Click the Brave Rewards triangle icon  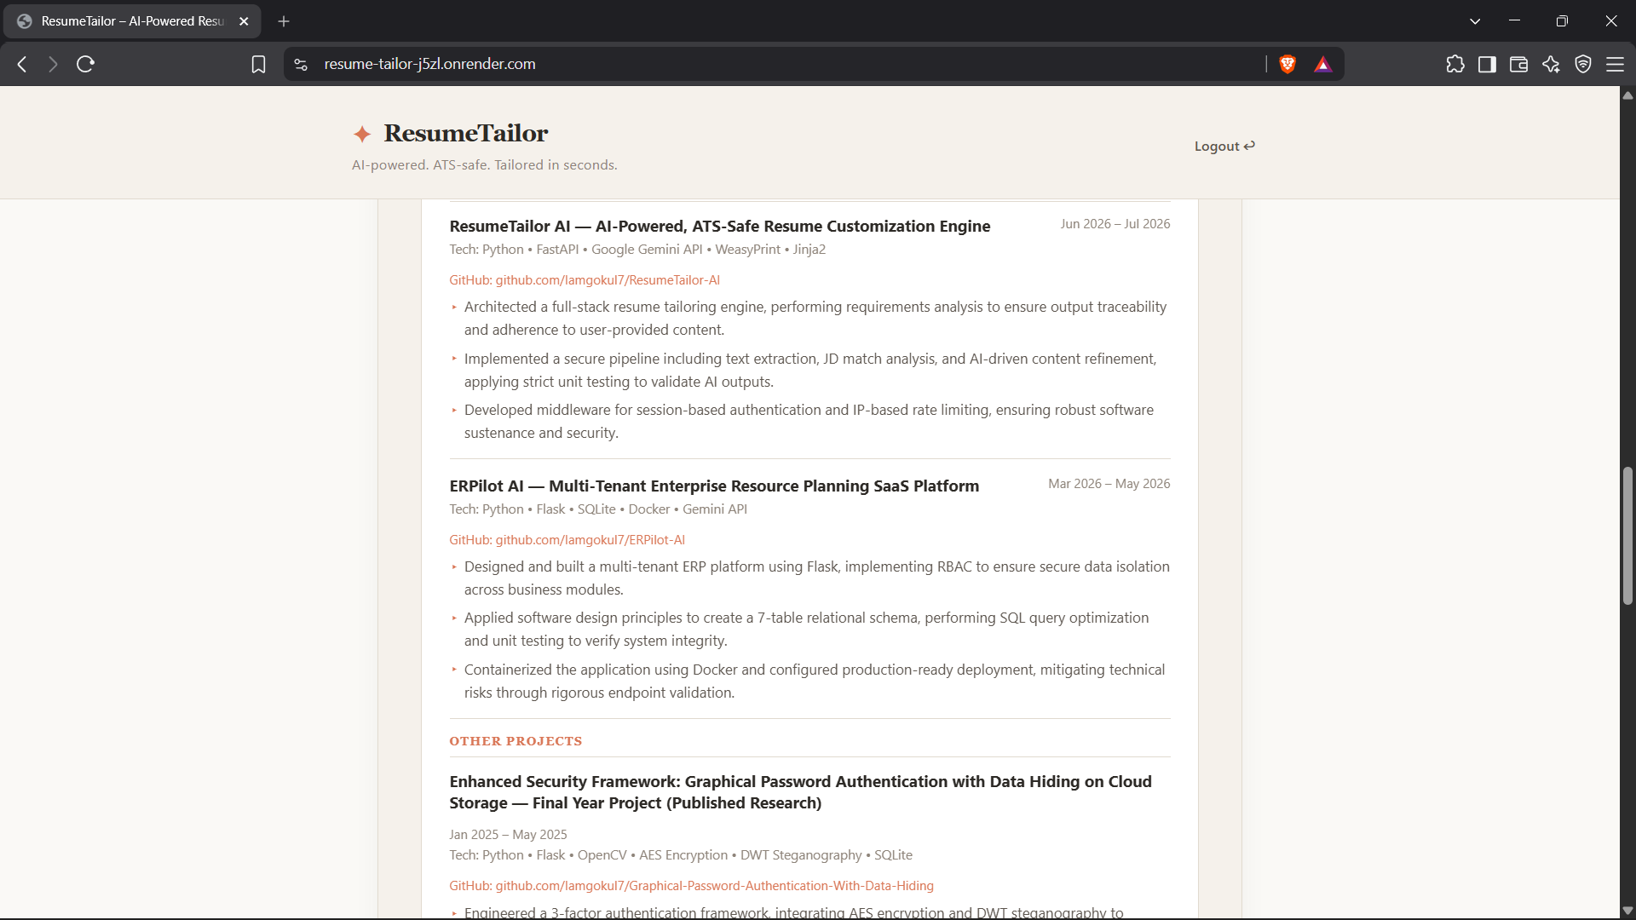point(1322,64)
